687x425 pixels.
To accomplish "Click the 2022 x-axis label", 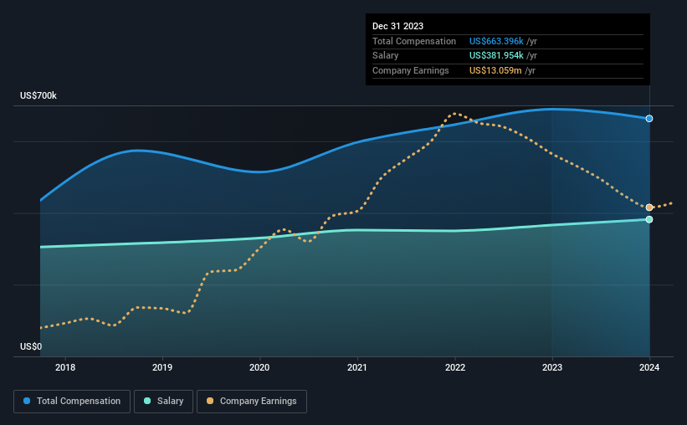I will [454, 367].
